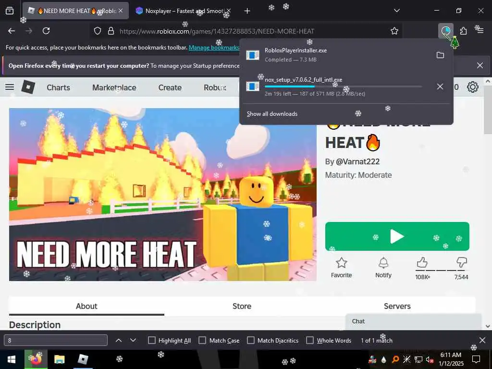Expand the list all tabs chevron
This screenshot has width=492, height=369.
396,11
